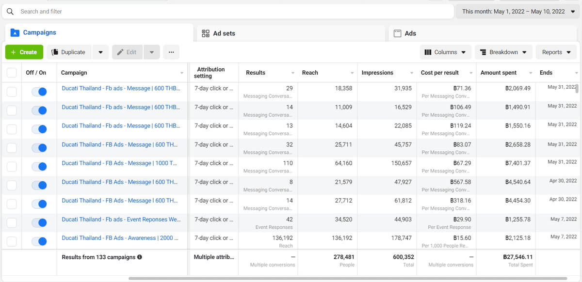
Task: Open the Event Reponses campaign link
Action: pyautogui.click(x=121, y=219)
